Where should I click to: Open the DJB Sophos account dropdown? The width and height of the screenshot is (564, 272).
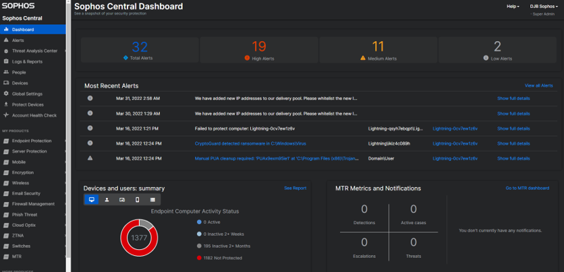click(544, 7)
